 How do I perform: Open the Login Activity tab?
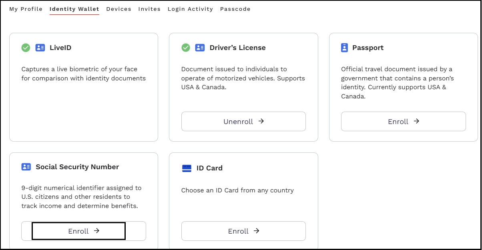tap(190, 9)
